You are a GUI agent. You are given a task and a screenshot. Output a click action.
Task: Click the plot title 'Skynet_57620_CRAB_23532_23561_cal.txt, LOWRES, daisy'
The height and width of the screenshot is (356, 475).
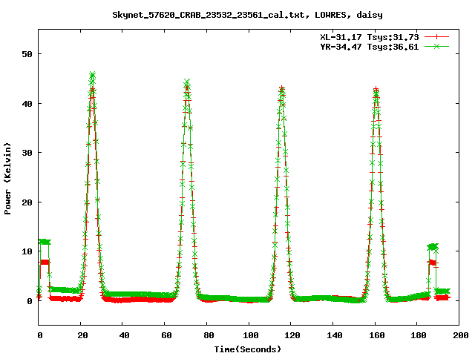tap(247, 15)
